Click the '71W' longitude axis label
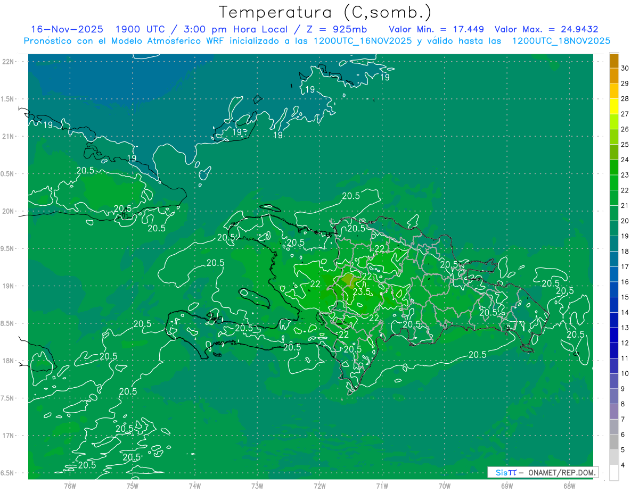This screenshot has height=493, width=639. tap(382, 486)
